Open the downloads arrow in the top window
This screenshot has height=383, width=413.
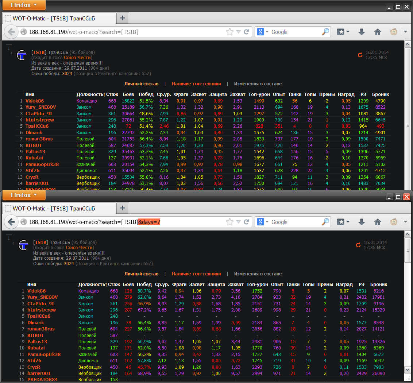click(x=362, y=32)
